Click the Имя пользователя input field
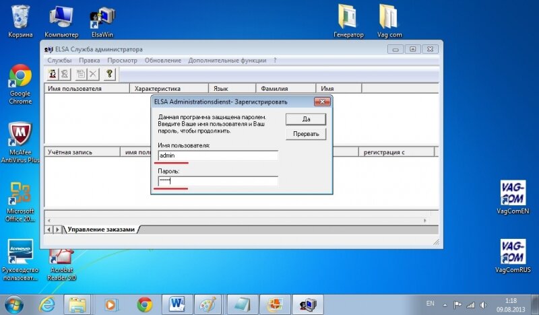 point(218,155)
